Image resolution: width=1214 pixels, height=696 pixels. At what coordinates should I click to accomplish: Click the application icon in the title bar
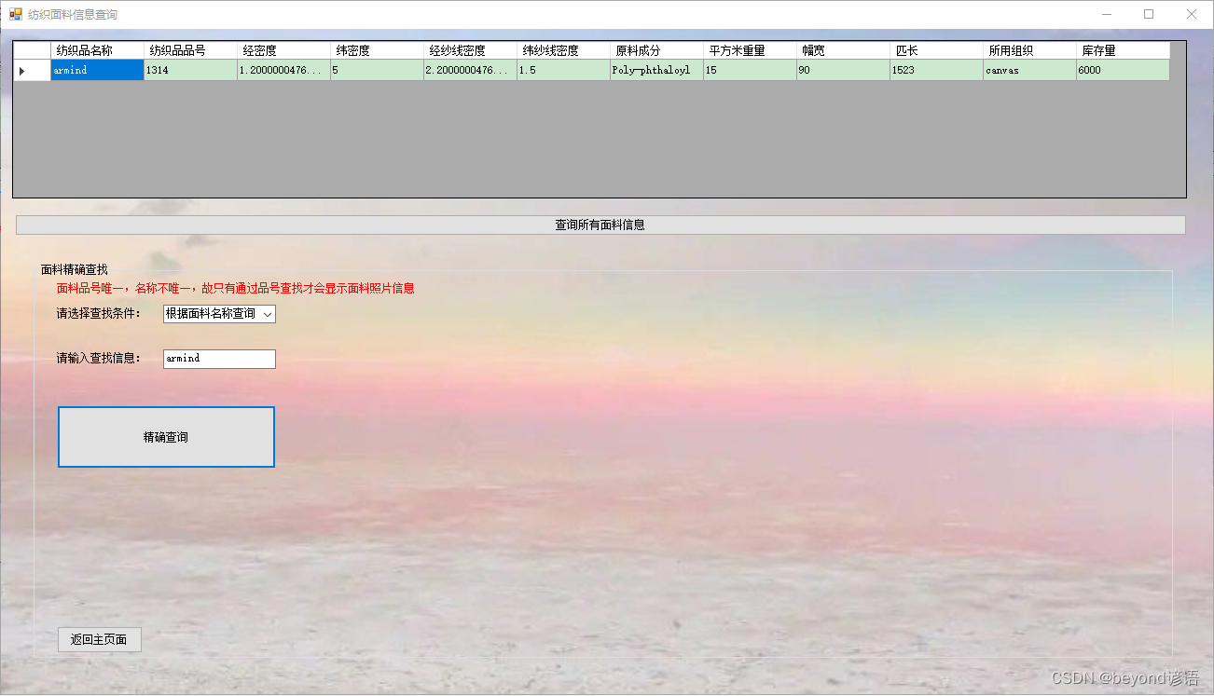pos(16,15)
